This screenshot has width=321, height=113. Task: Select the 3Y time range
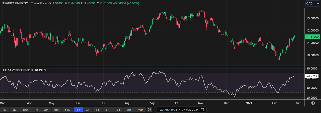pyautogui.click(x=98, y=110)
